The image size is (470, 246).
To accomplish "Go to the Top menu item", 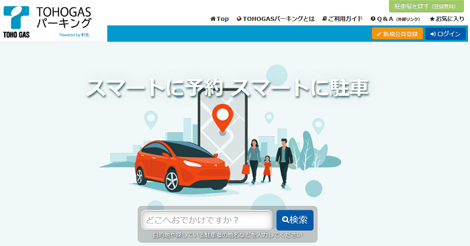I will tap(220, 19).
